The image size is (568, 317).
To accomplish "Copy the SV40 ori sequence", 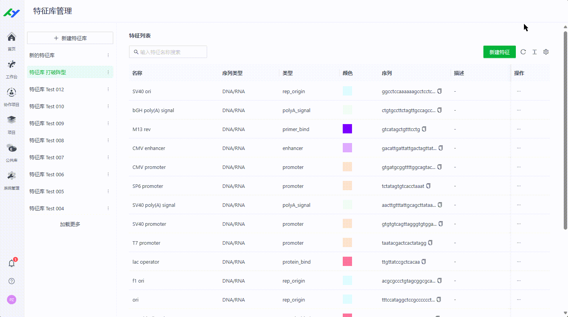I will (440, 91).
